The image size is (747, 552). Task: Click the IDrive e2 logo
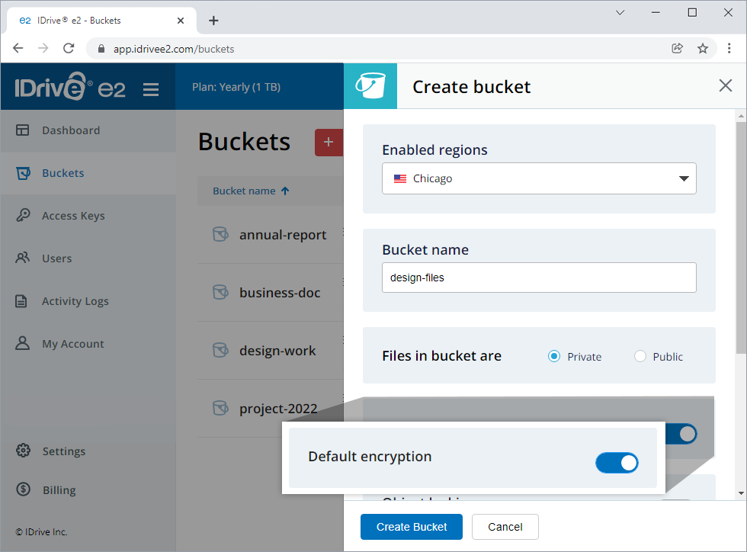click(x=70, y=86)
